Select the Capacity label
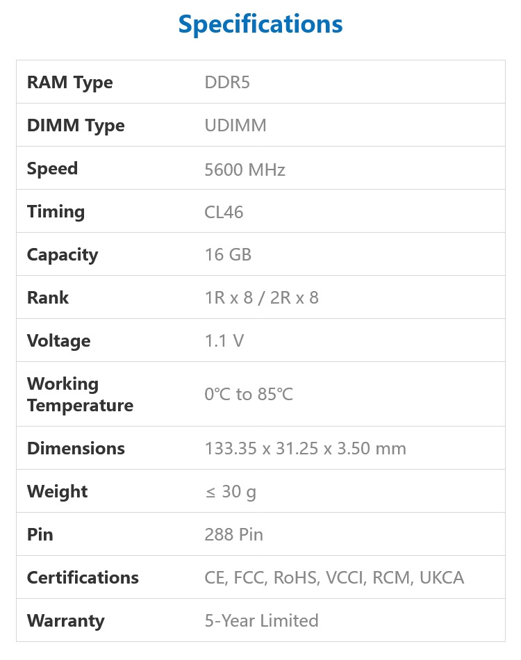Screen dimensions: 521x660 coord(63,255)
